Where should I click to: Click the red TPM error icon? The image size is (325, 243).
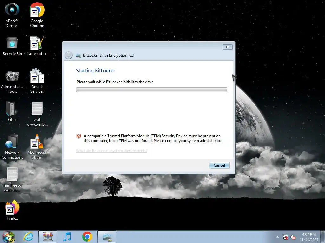coord(79,136)
